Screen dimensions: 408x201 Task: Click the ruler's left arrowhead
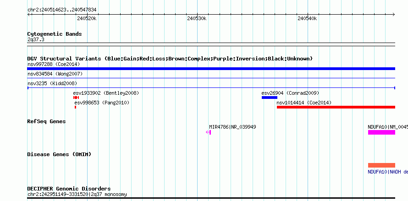(x=28, y=15)
